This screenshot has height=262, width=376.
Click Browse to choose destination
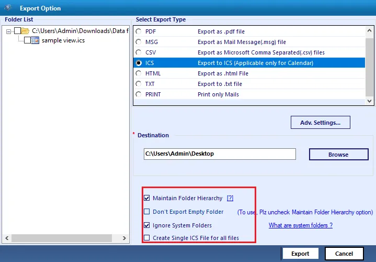(338, 154)
